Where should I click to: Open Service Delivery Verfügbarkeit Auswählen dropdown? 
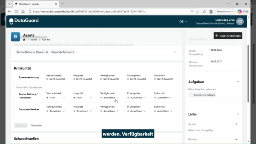point(110,98)
